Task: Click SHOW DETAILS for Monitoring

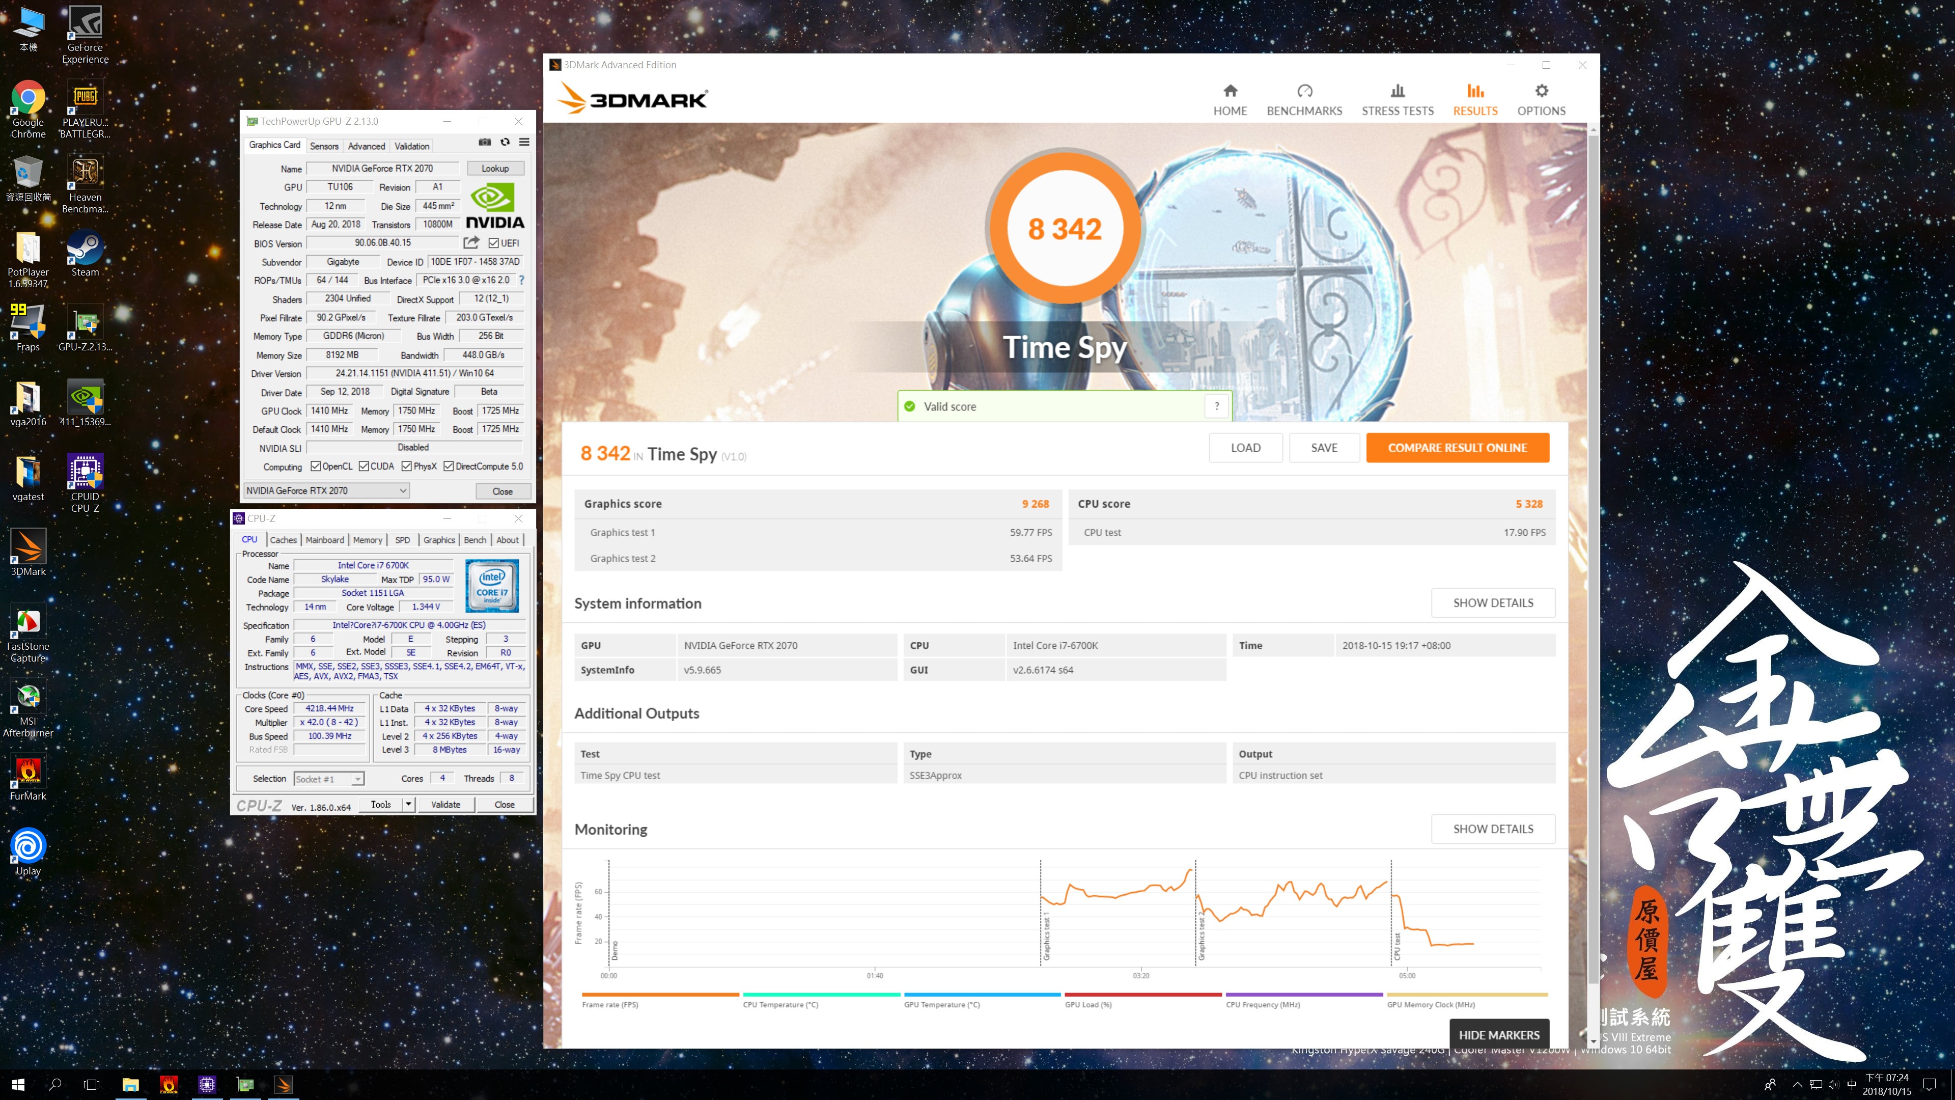Action: pyautogui.click(x=1493, y=829)
